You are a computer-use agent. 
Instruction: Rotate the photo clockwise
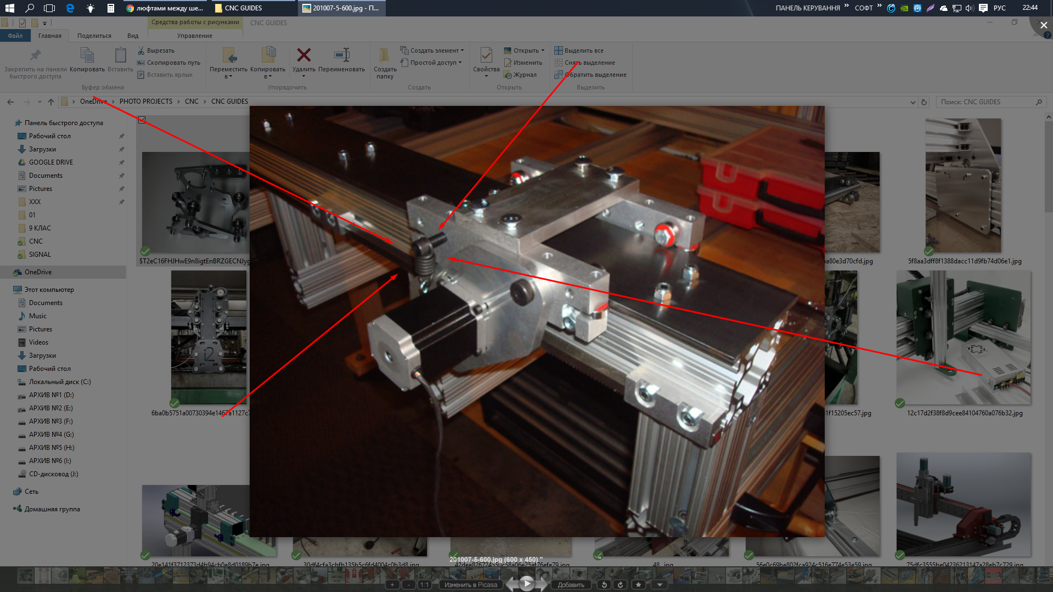[621, 585]
